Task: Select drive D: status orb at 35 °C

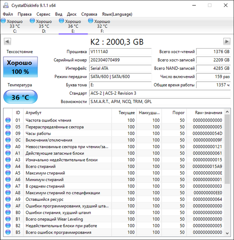Action: tap(33, 21)
